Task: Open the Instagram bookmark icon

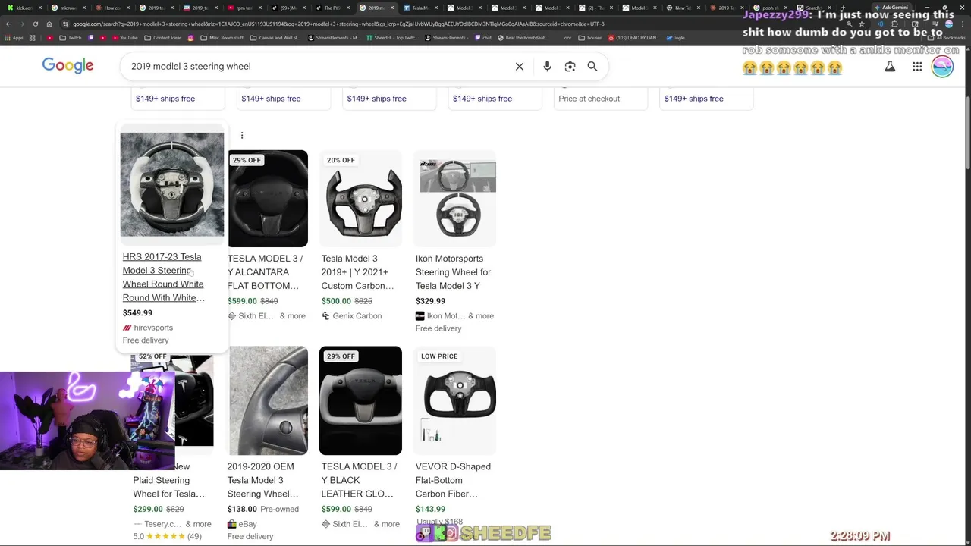Action: coord(190,38)
